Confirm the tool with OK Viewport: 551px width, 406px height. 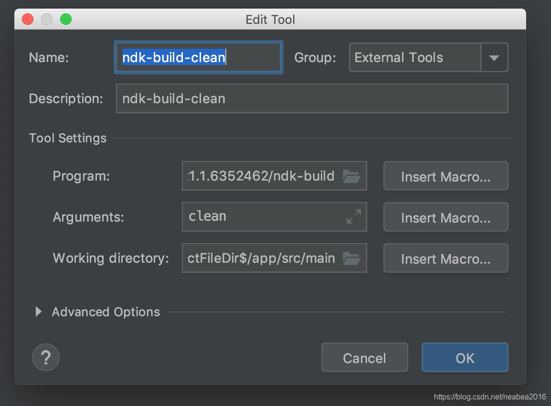click(x=465, y=358)
